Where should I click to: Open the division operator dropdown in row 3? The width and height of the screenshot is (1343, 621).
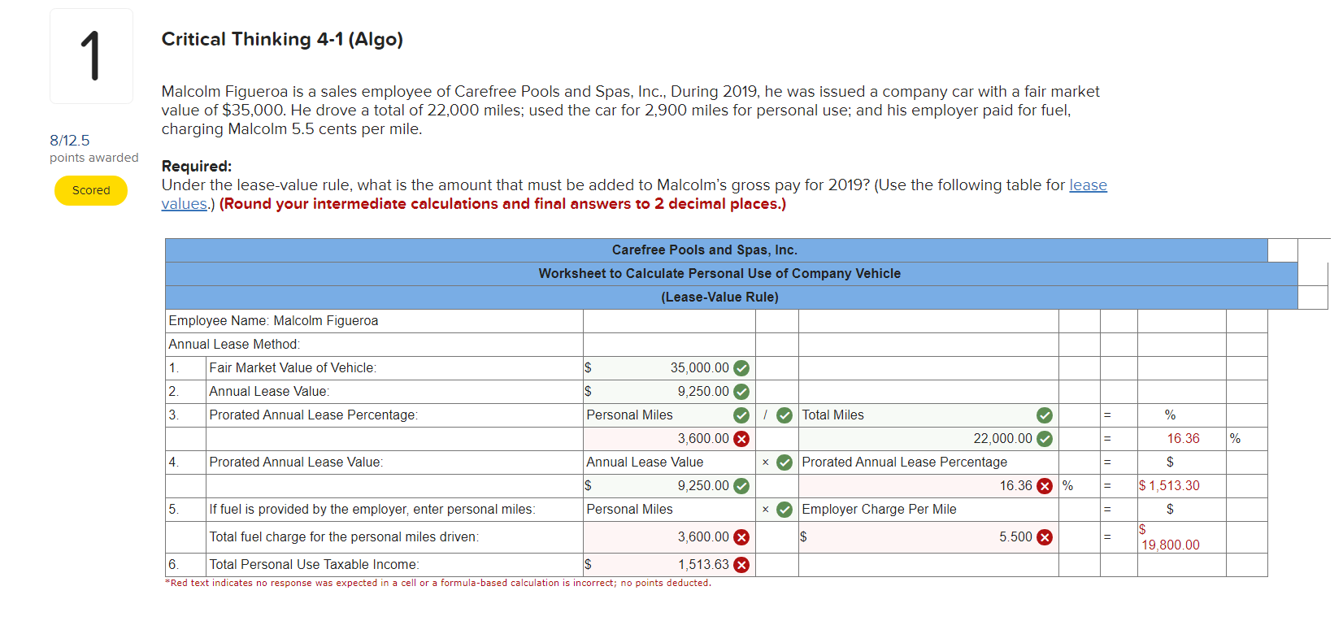[x=777, y=415]
